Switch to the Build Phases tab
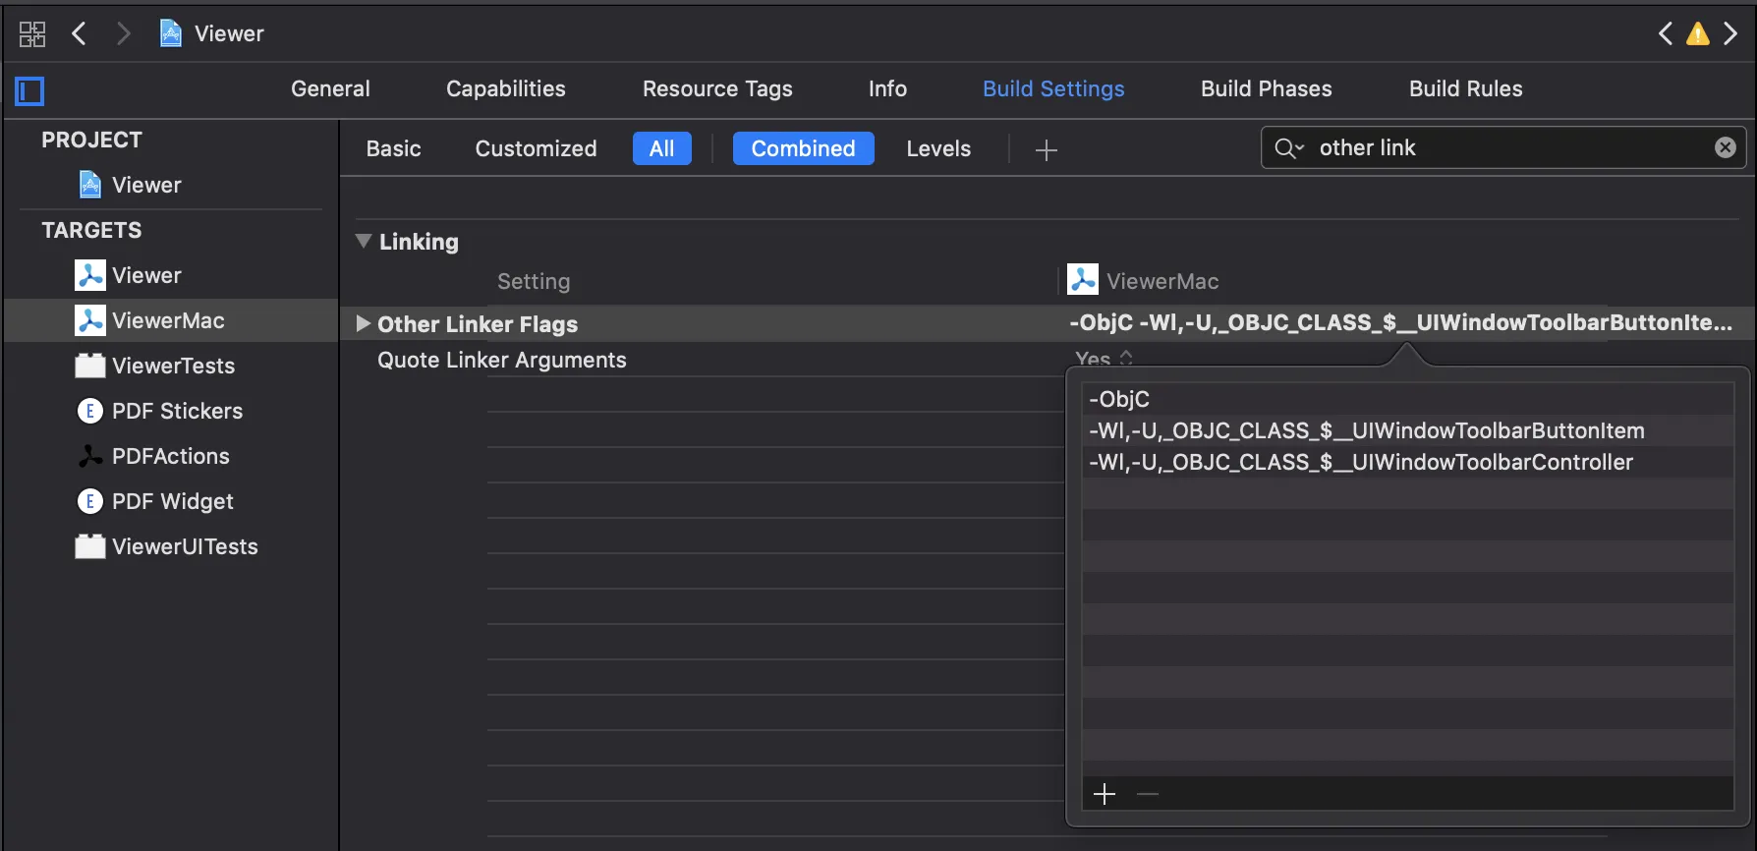 click(x=1266, y=88)
